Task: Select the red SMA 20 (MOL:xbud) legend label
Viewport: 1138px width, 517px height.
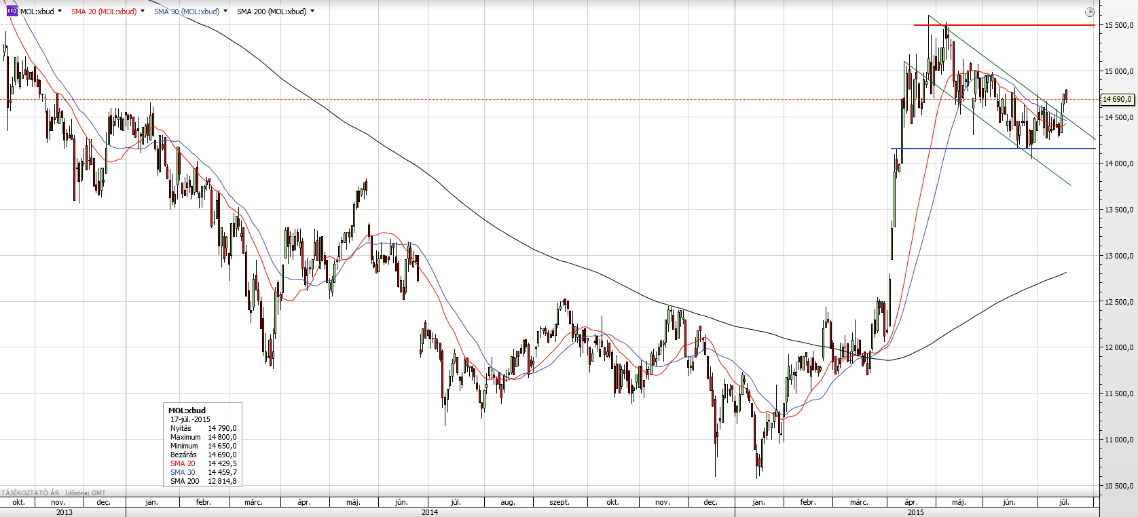Action: 104,12
